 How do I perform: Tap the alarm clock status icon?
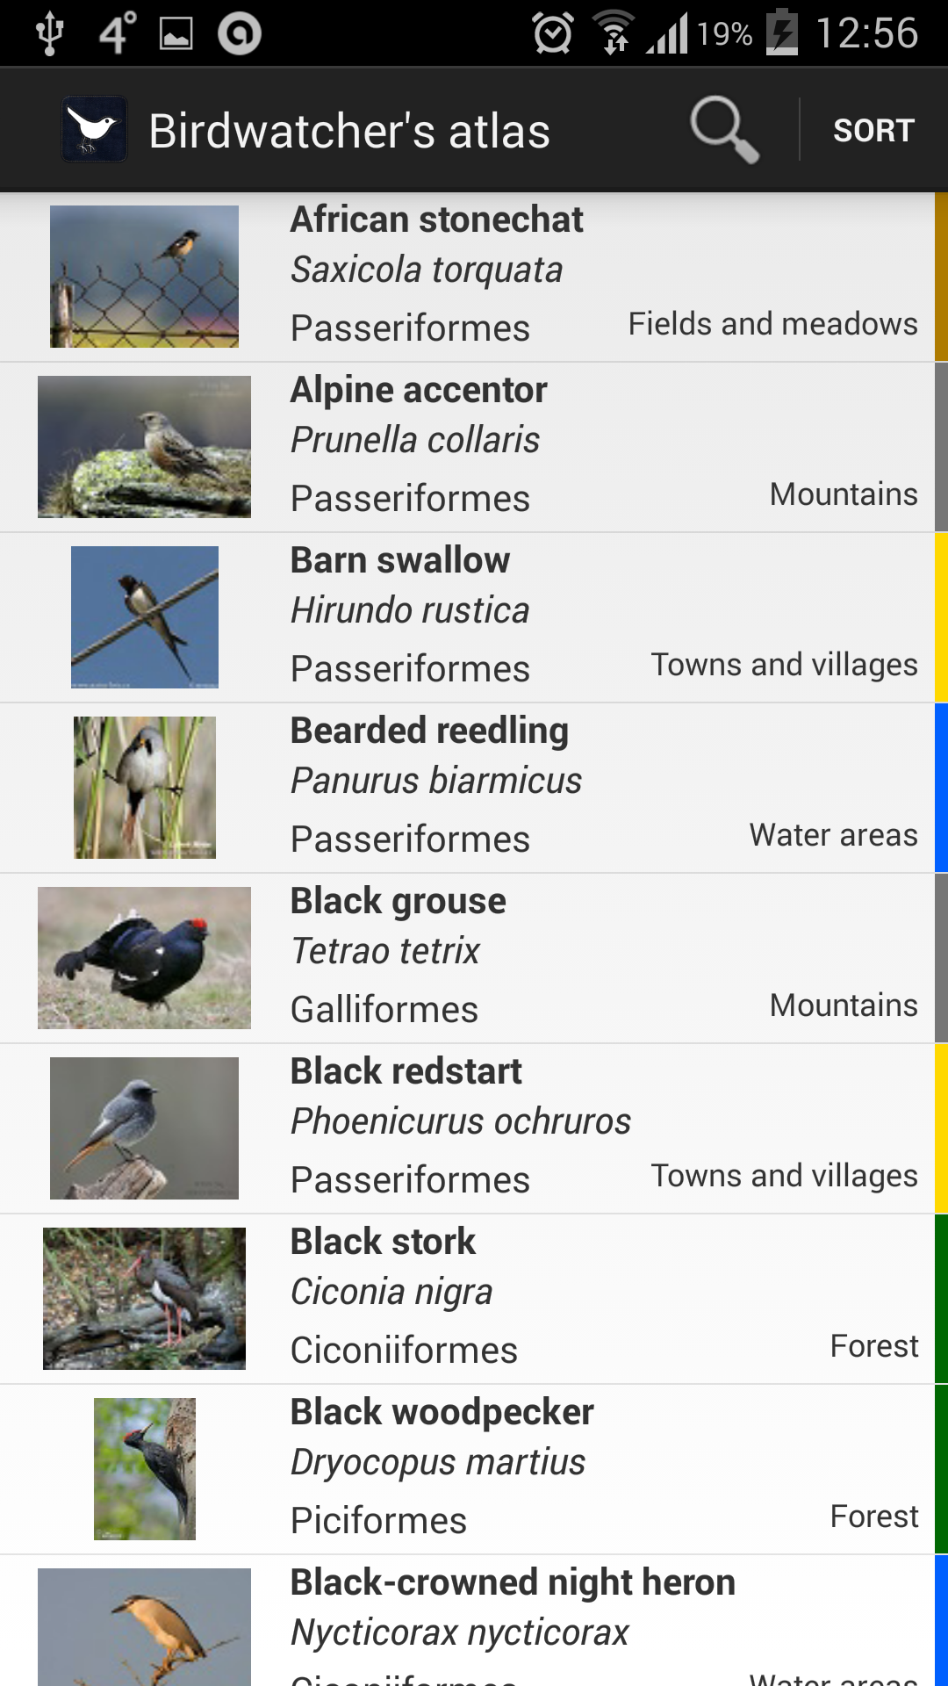point(553,33)
